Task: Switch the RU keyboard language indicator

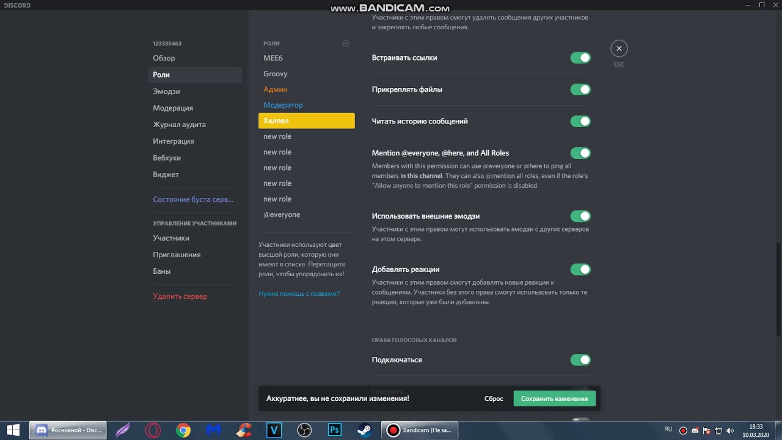Action: click(668, 430)
